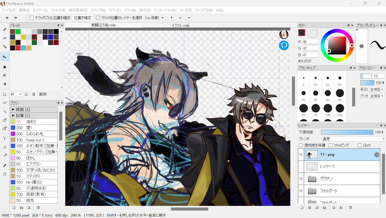
Task: Pick the green swatch in palette
Action: coord(18,31)
